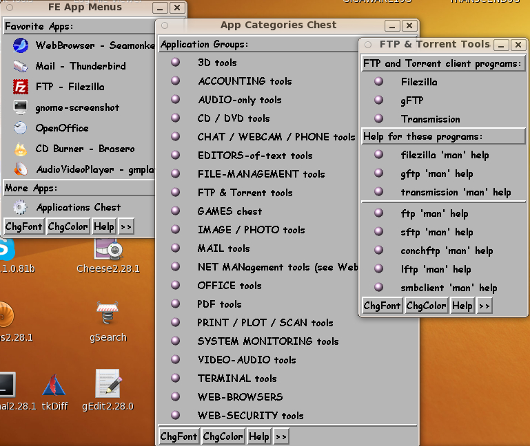The image size is (530, 446).
Task: Select the gFTP radio bullet
Action: point(378,100)
